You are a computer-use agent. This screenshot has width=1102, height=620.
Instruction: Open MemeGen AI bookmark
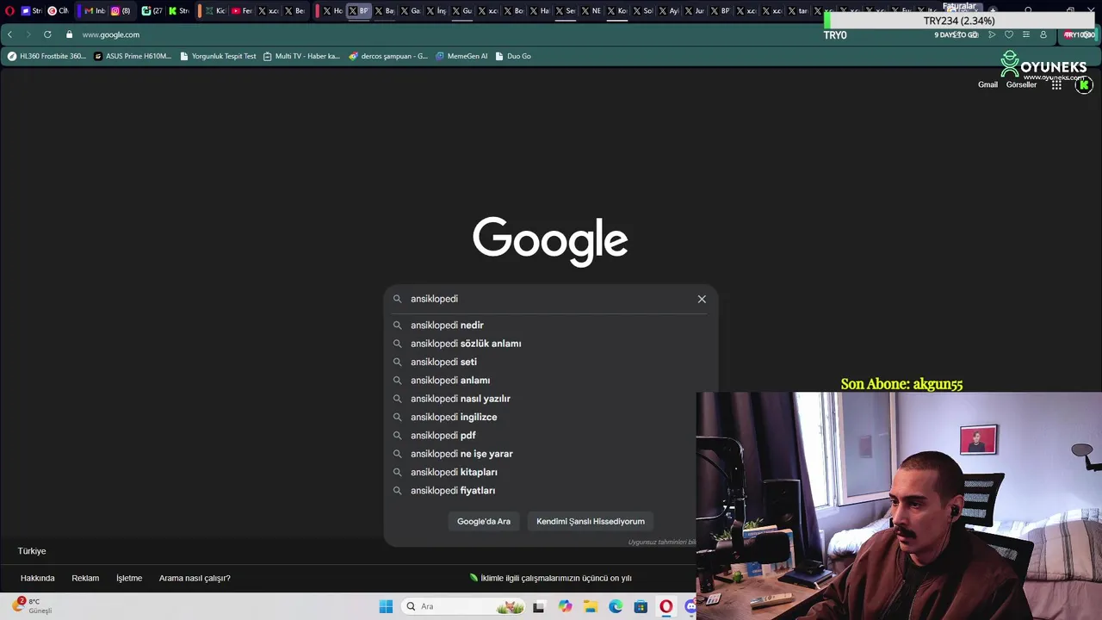(461, 56)
